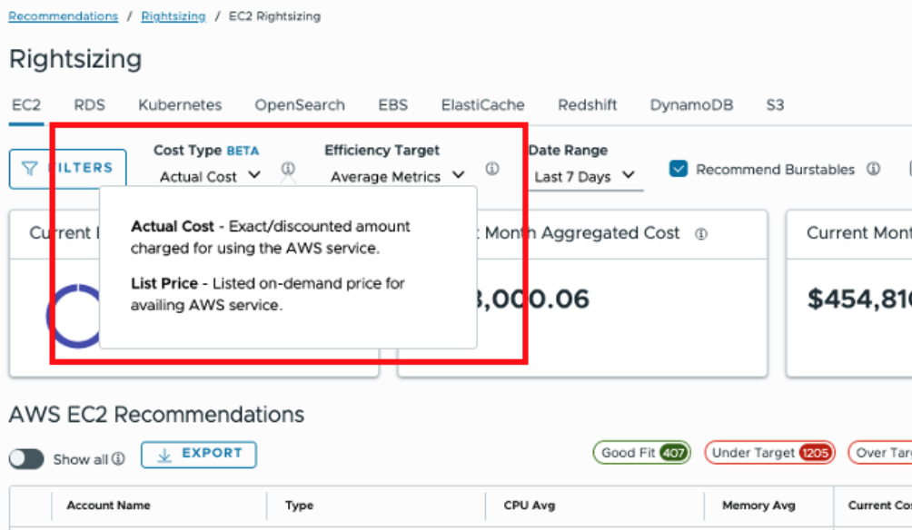The height and width of the screenshot is (530, 912).
Task: Click the AWS EC2 Recommendations heading
Action: point(156,415)
